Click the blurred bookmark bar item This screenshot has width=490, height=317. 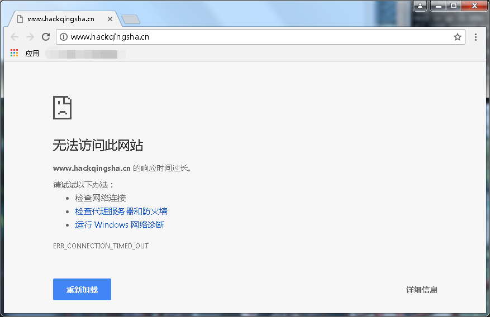click(85, 54)
